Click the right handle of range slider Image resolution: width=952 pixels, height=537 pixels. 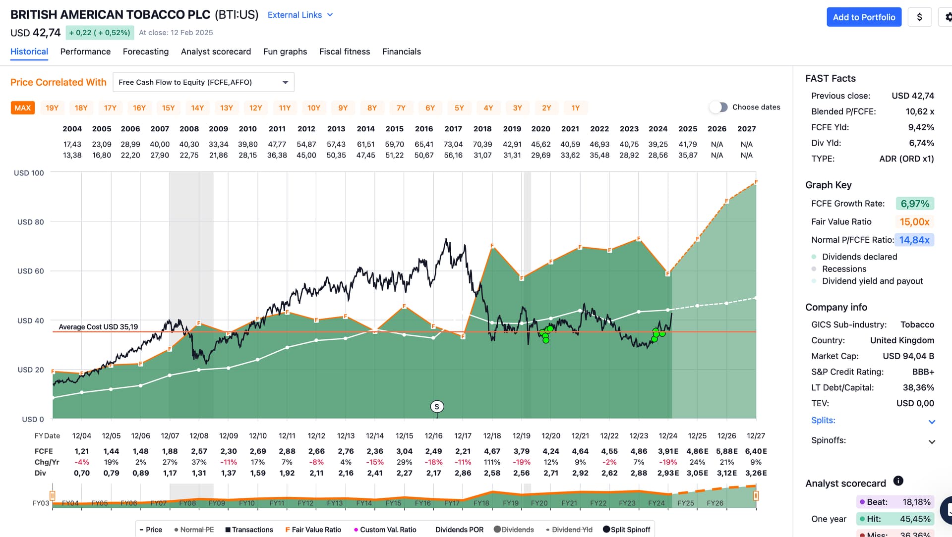(756, 495)
